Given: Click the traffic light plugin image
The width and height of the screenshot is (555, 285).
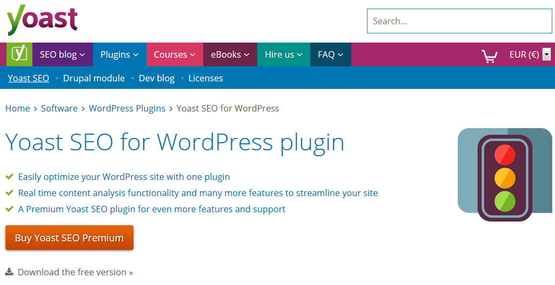Looking at the screenshot, I should pyautogui.click(x=505, y=175).
